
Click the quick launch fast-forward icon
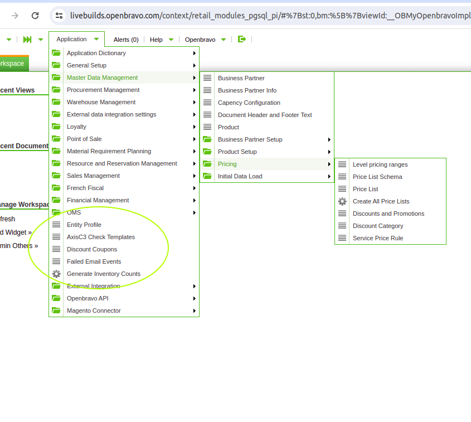click(27, 40)
